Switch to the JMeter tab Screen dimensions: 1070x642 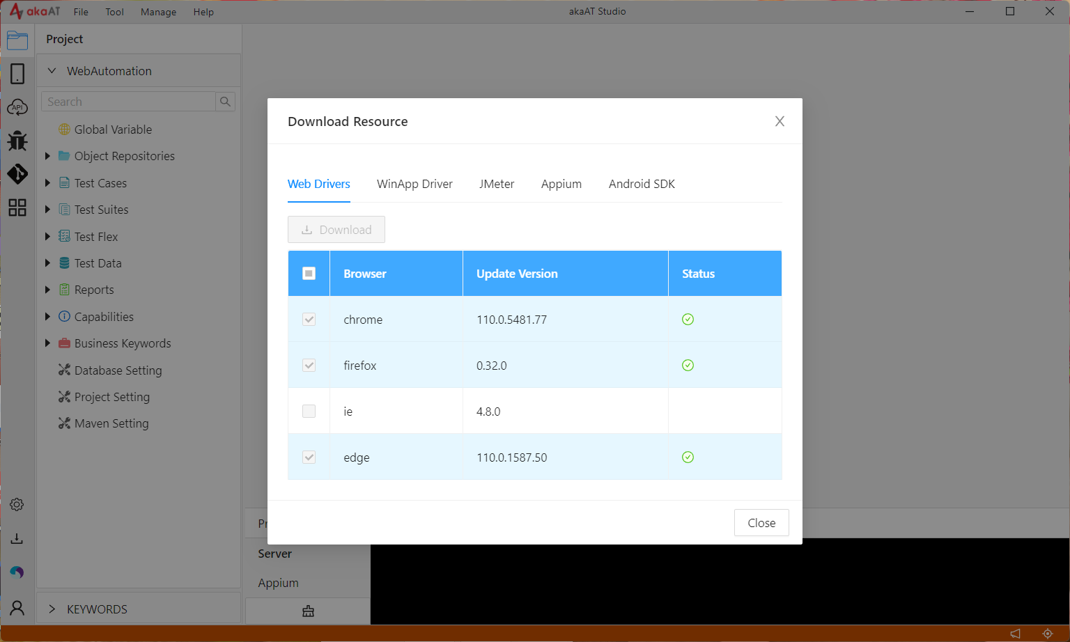pyautogui.click(x=497, y=184)
